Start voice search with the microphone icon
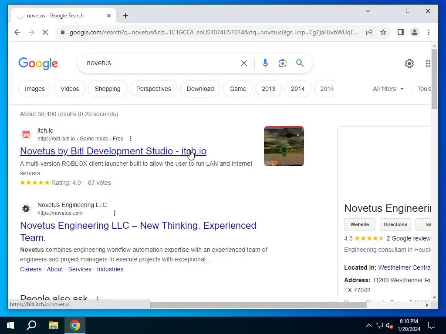The height and width of the screenshot is (334, 446). pos(265,63)
